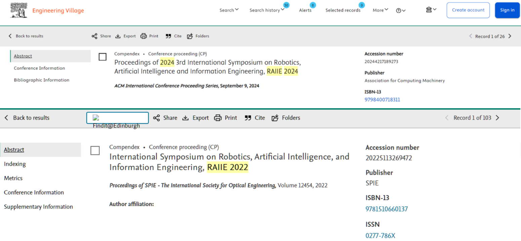Cite the RAIIE 2024 record
Viewport: 521px width, 241px height.
coord(173,36)
